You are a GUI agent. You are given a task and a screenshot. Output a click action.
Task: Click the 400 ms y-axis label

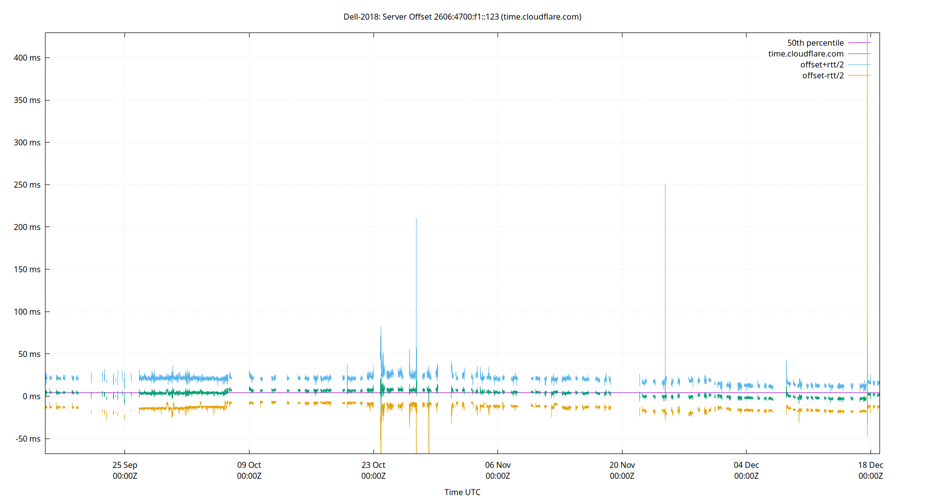pyautogui.click(x=28, y=57)
